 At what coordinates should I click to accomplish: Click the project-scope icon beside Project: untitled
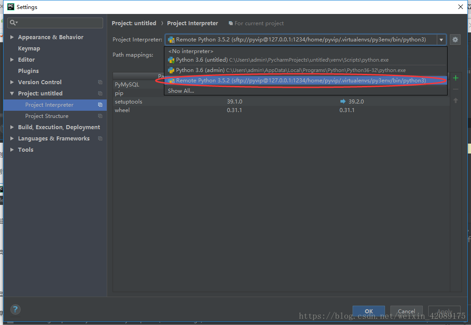[100, 94]
